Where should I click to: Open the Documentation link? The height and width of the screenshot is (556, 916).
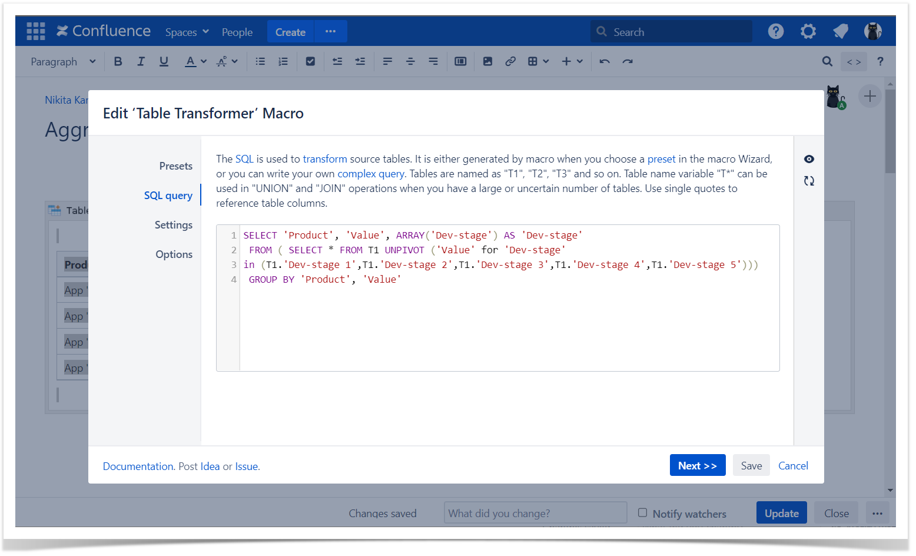[x=138, y=466]
